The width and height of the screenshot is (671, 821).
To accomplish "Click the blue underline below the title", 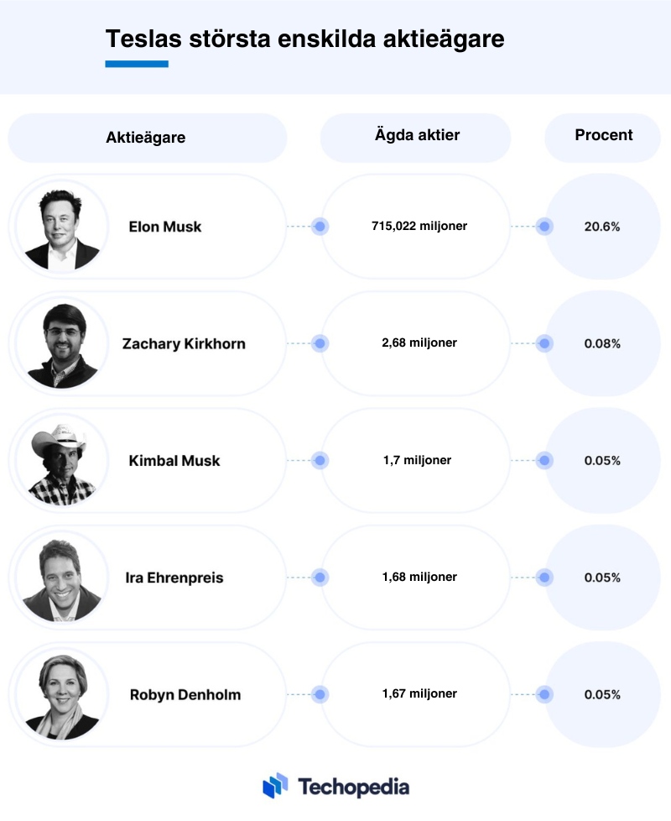I will tap(137, 64).
